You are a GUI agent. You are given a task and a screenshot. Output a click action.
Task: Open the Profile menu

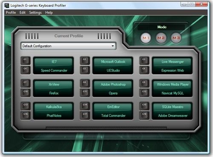(x=11, y=13)
